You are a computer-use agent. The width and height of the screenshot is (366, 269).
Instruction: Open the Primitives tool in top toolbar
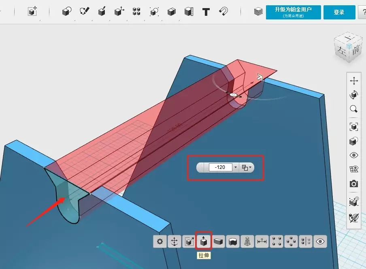point(66,12)
